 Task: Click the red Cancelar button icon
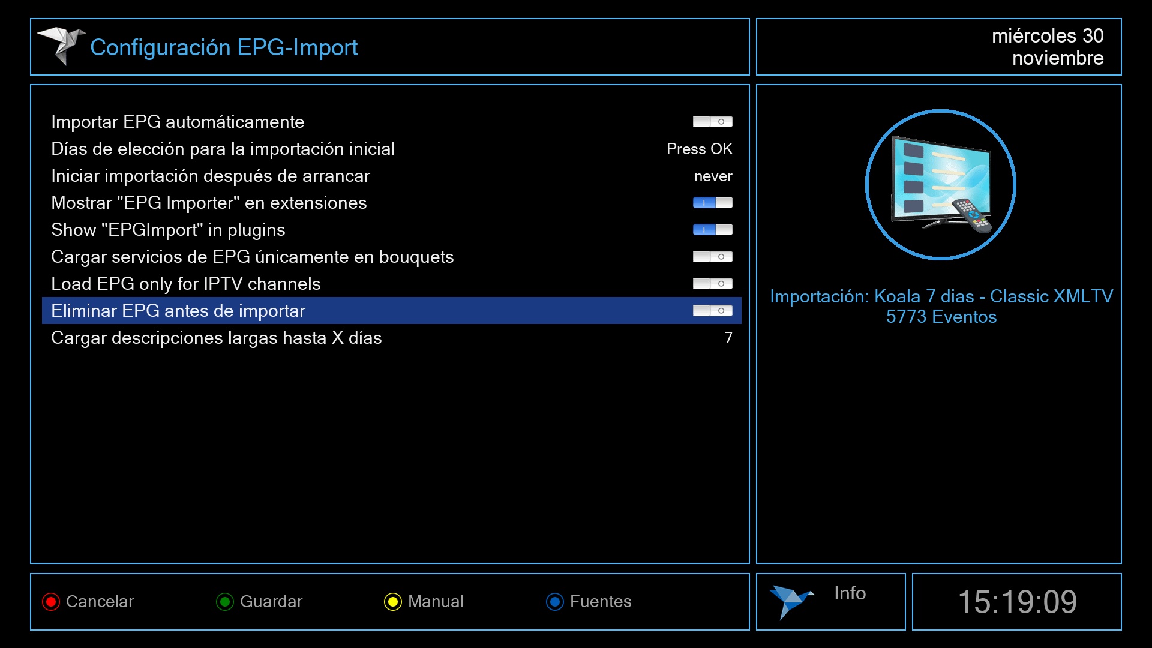tap(51, 602)
